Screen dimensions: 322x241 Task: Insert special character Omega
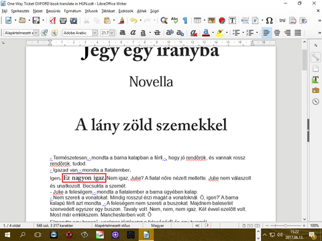tap(269, 21)
